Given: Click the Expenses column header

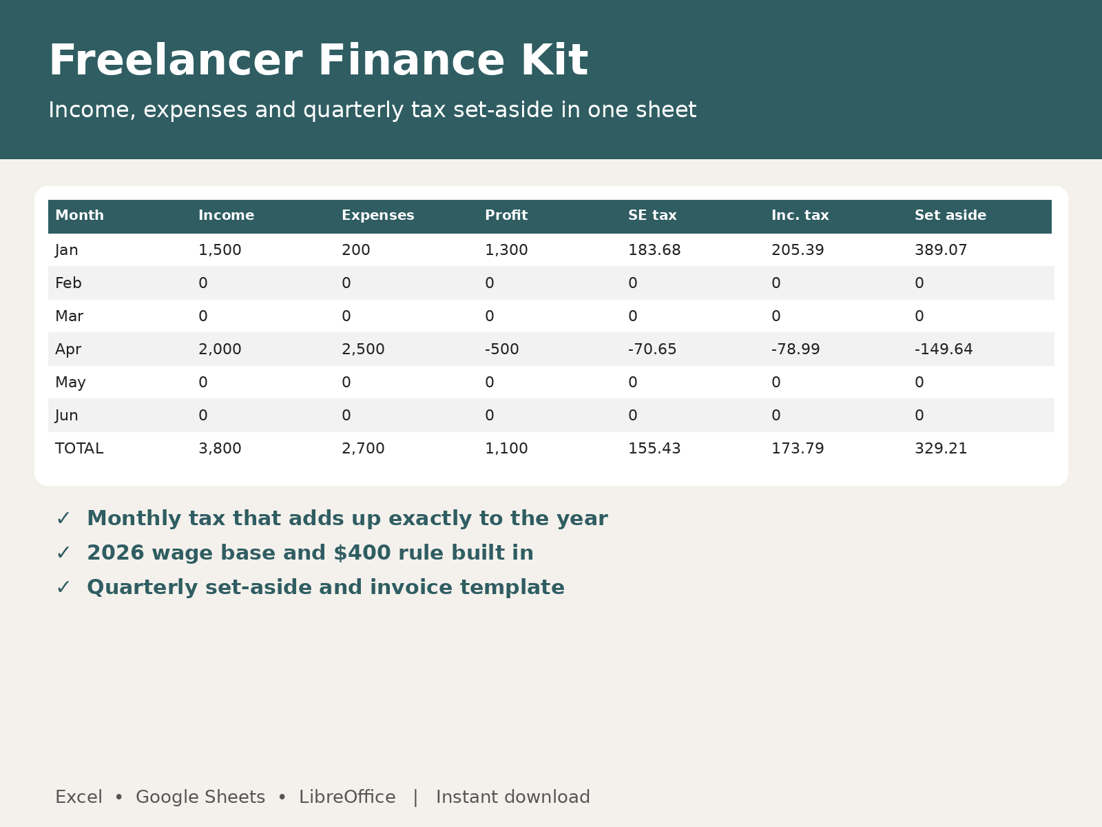Looking at the screenshot, I should [378, 216].
